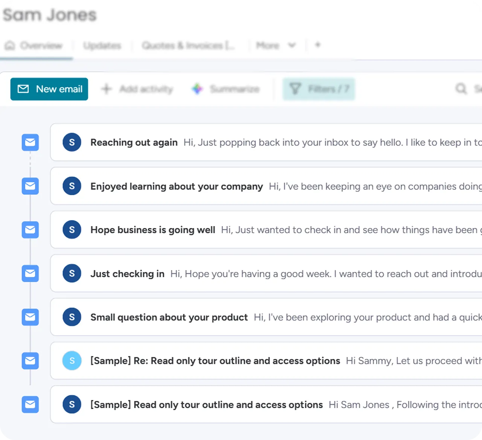Click the Summarize label
This screenshot has width=482, height=440.
pos(235,89)
